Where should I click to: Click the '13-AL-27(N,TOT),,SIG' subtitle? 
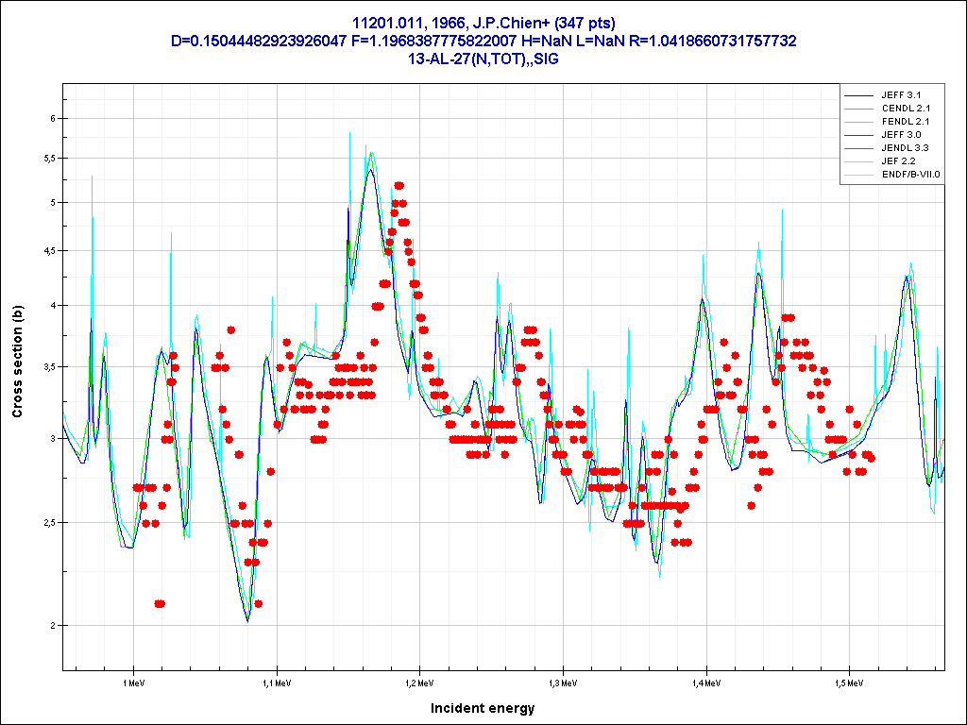483,59
